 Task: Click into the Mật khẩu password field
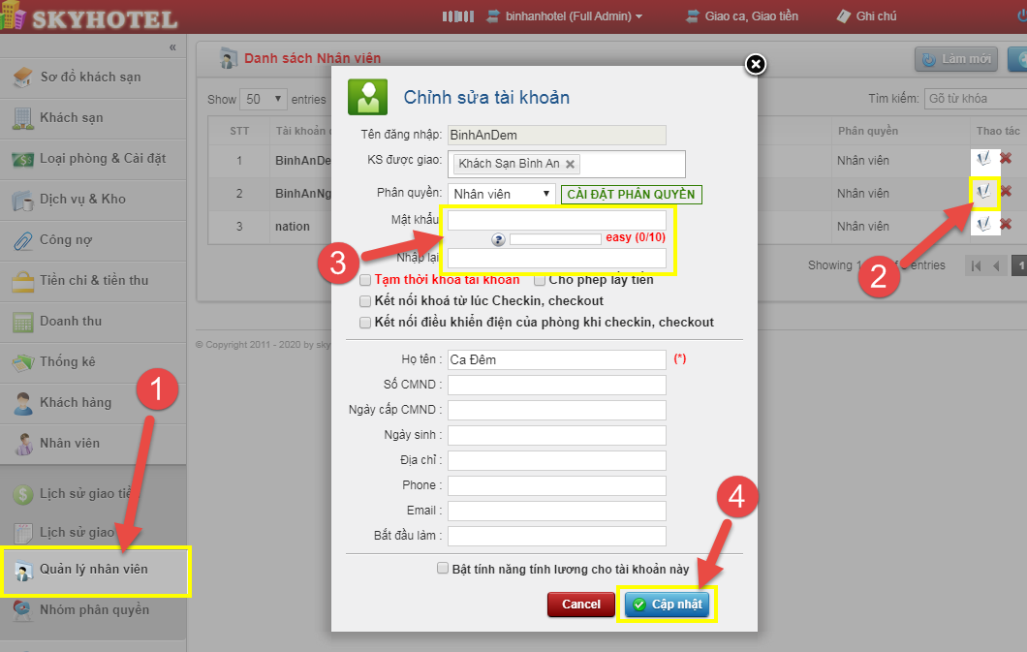(x=557, y=220)
